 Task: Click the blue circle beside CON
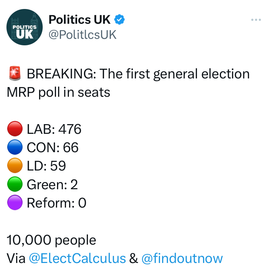[15, 147]
